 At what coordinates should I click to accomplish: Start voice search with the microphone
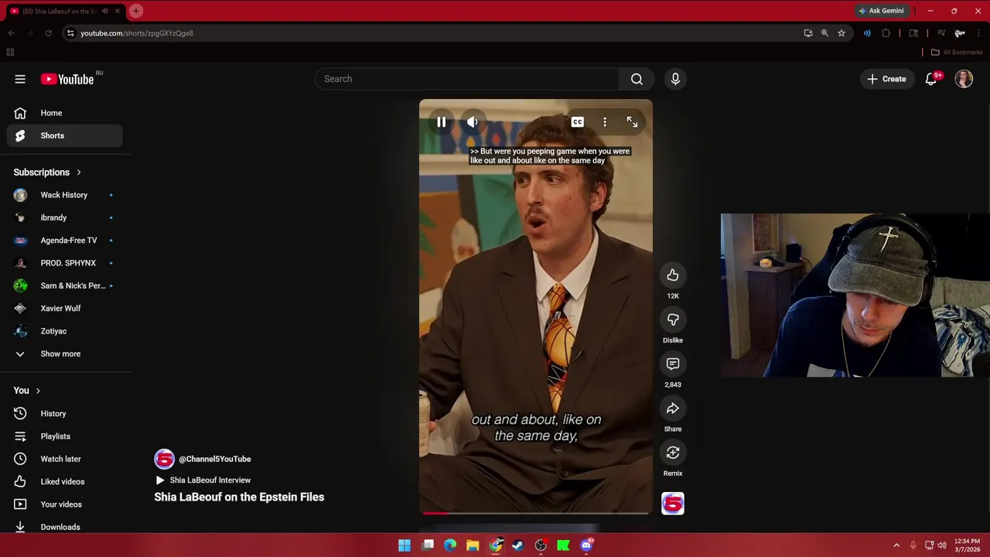[675, 79]
